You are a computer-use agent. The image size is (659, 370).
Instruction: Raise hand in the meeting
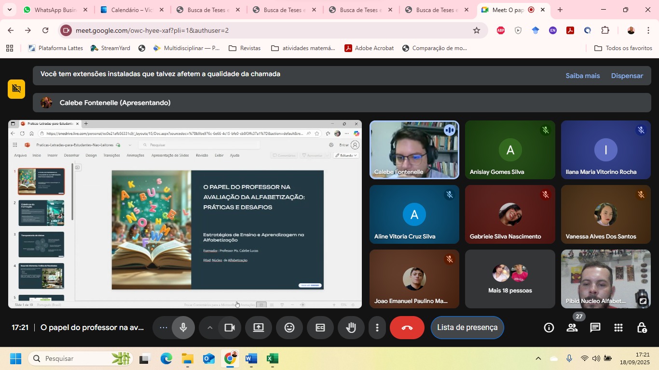(351, 328)
